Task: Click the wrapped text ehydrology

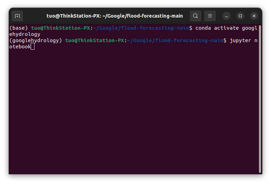Action: [25, 34]
